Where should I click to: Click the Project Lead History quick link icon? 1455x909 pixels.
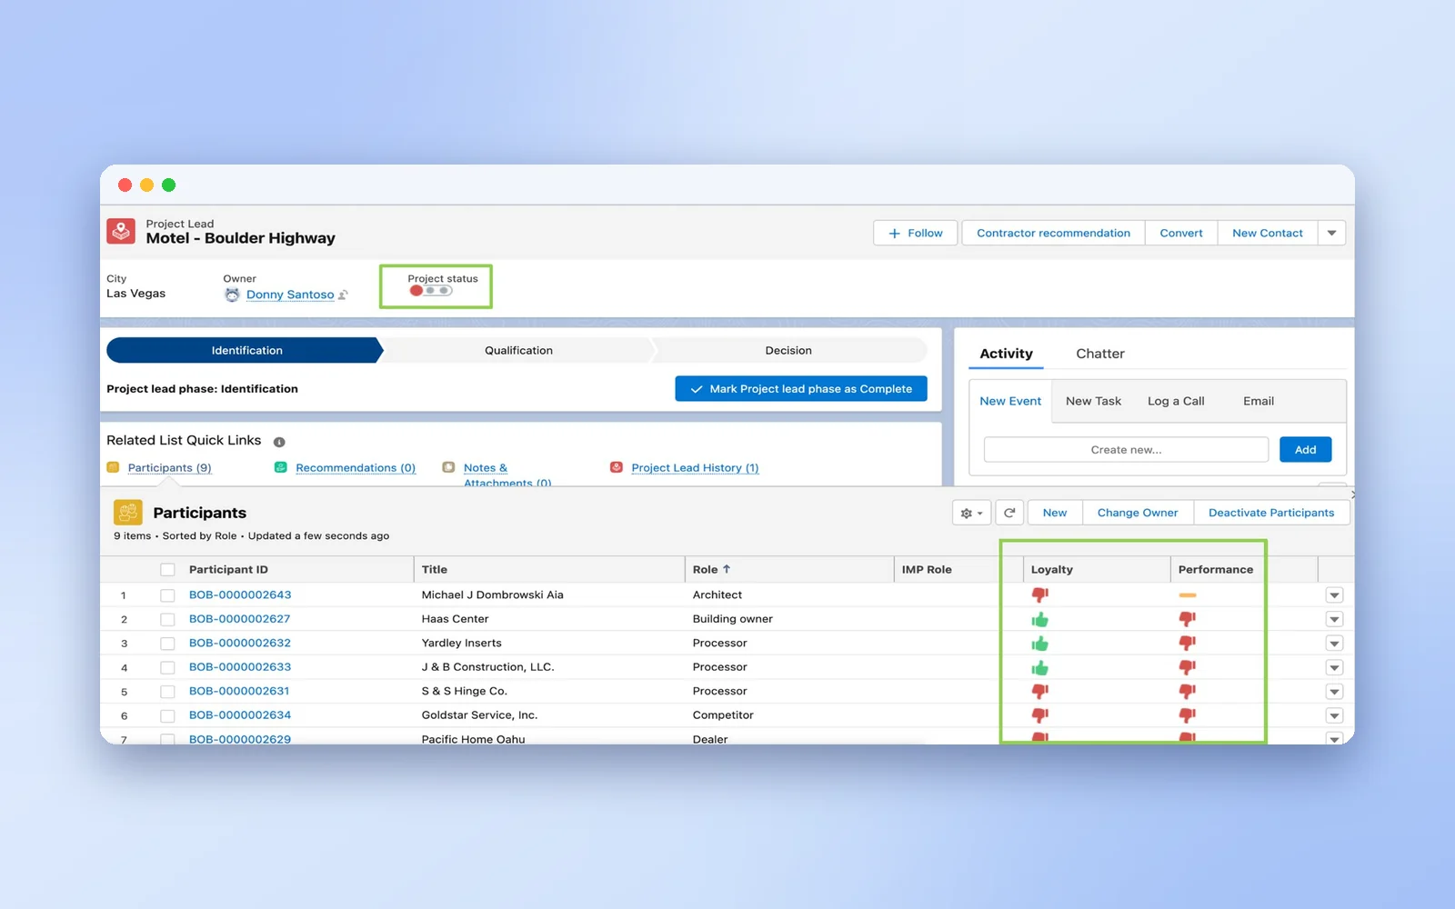617,467
